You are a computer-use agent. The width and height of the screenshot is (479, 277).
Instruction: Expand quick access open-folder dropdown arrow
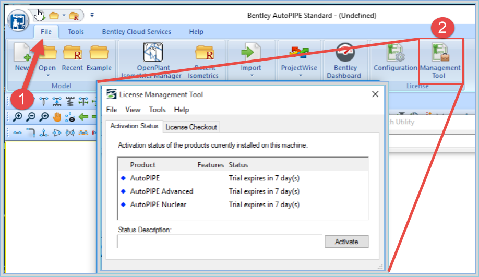point(64,15)
